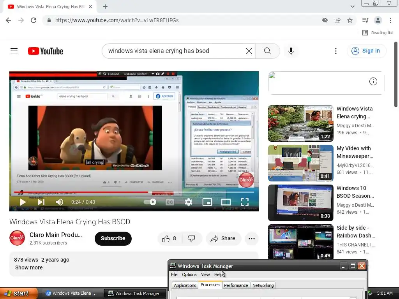
Task: Click the Sign in button
Action: pos(366,51)
